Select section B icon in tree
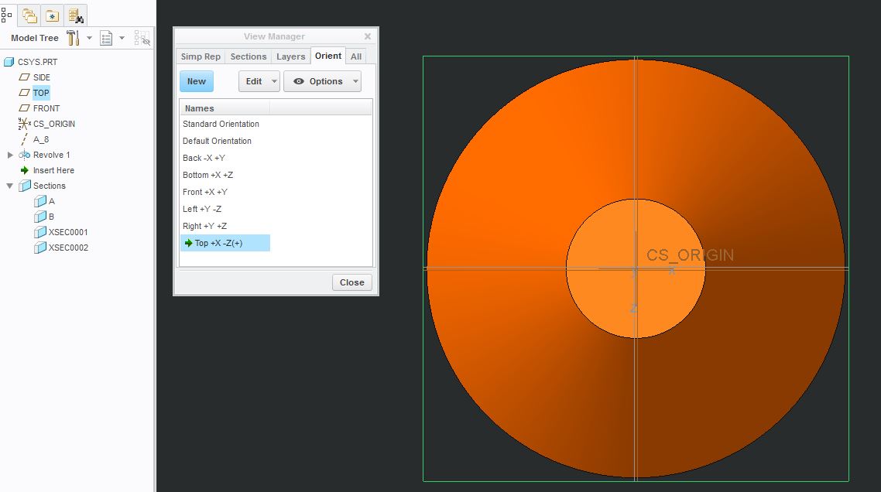The height and width of the screenshot is (492, 881). click(40, 217)
